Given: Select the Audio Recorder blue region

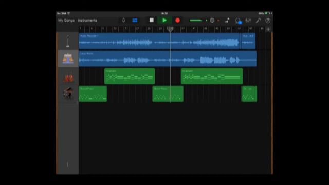Looking at the screenshot, I should 160,41.
